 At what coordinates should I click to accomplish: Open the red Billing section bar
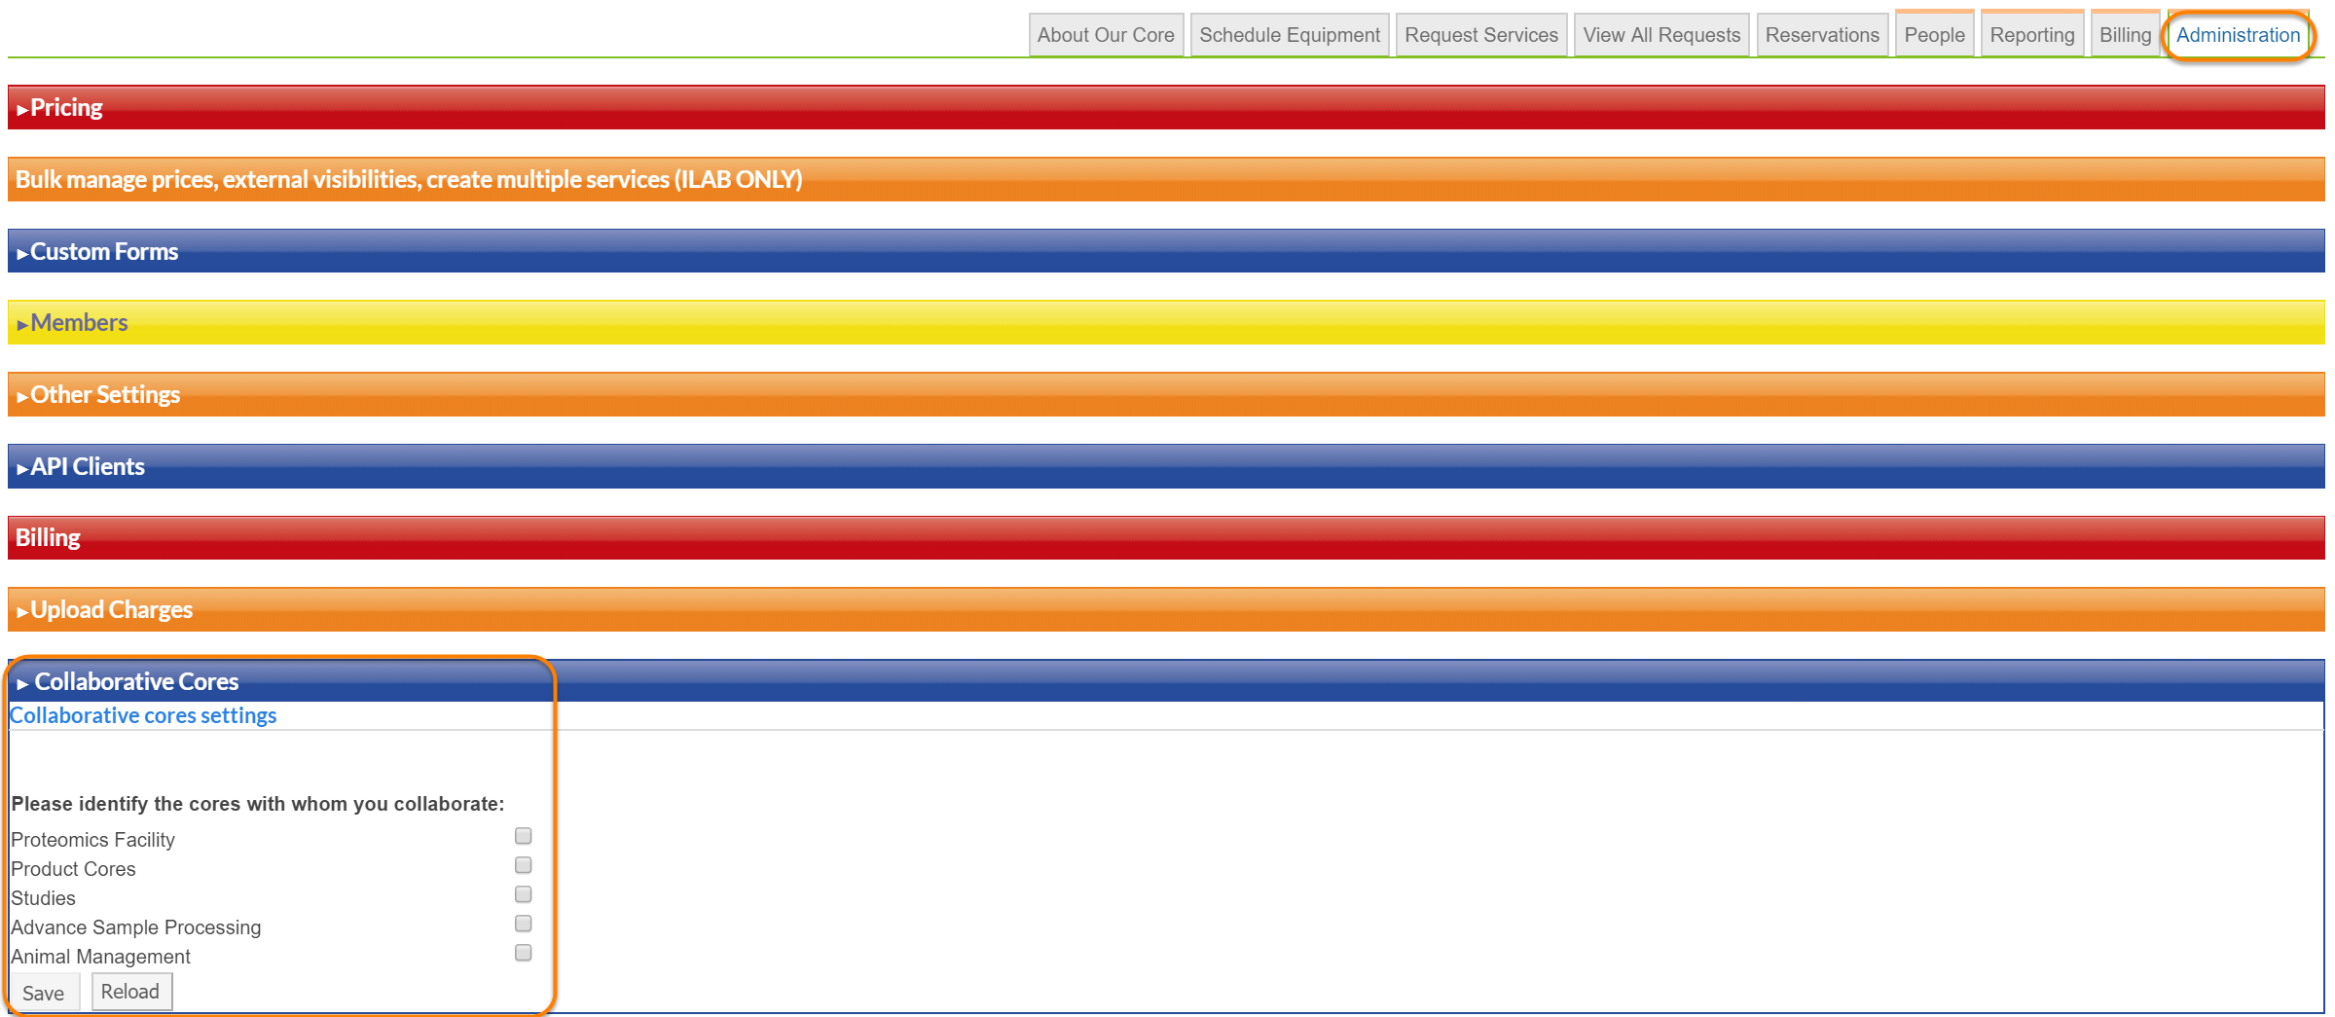(x=48, y=538)
